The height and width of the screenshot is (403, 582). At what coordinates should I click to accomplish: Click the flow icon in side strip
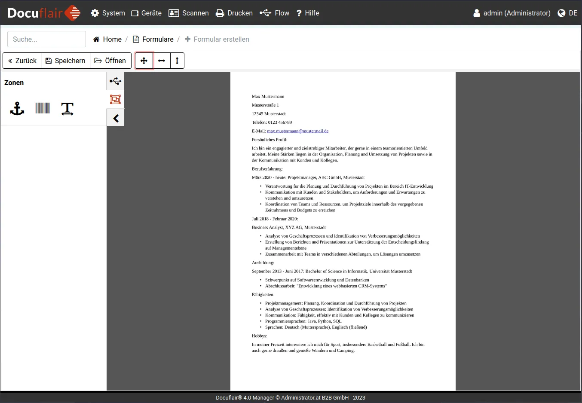click(116, 81)
